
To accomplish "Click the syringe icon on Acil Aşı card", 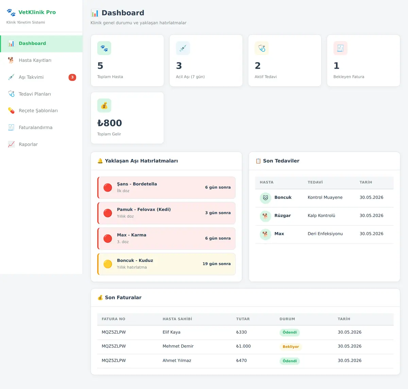I will click(183, 48).
